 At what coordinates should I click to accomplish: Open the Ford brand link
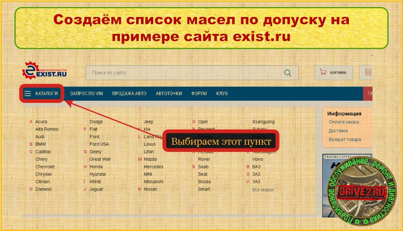click(94, 137)
